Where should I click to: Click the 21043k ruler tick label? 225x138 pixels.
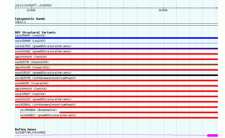coord(163,10)
